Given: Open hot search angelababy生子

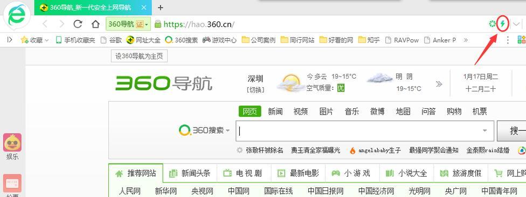Looking at the screenshot, I should (x=380, y=150).
